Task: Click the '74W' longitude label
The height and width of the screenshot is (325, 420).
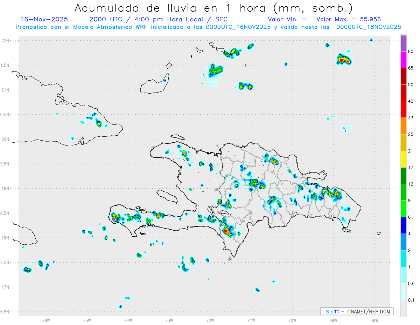Action: (128, 320)
